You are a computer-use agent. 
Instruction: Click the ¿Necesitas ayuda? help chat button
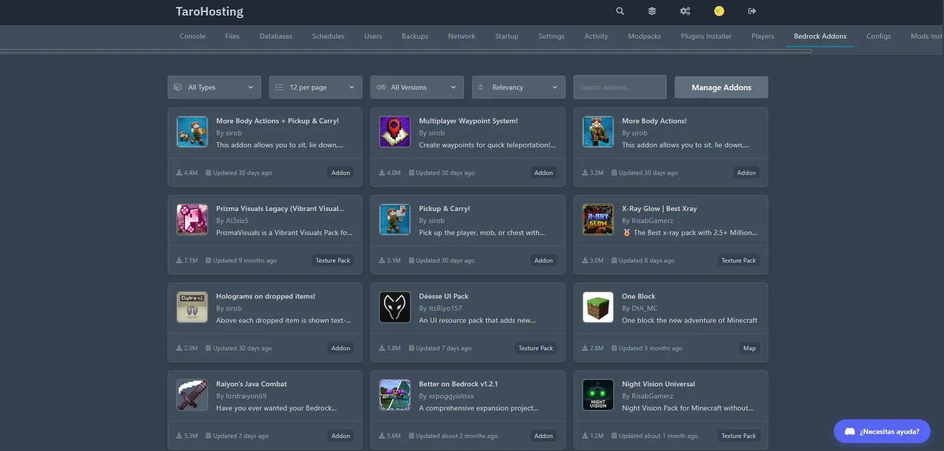click(882, 432)
